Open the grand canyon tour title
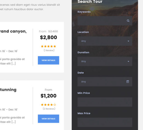 [13, 31]
